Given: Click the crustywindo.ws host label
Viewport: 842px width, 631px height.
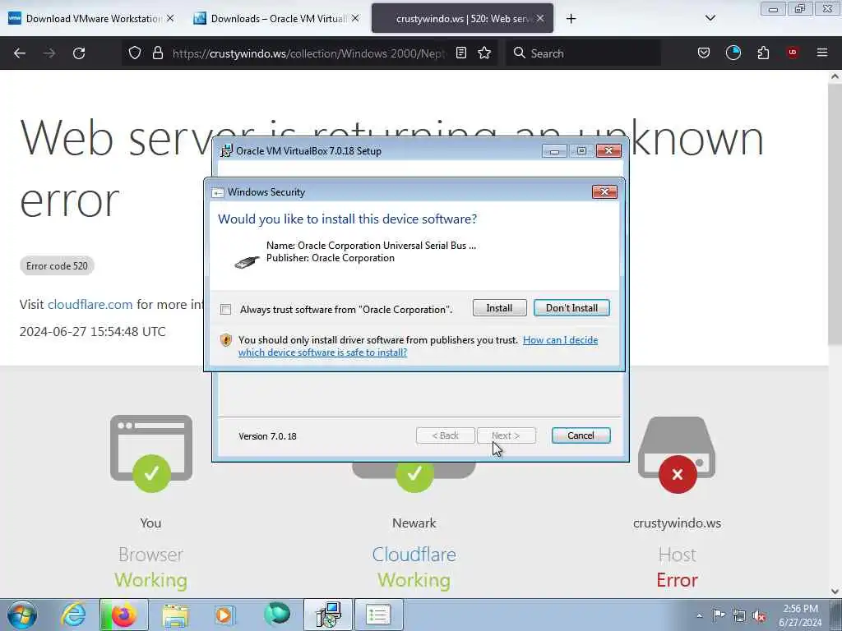Looking at the screenshot, I should click(x=678, y=523).
